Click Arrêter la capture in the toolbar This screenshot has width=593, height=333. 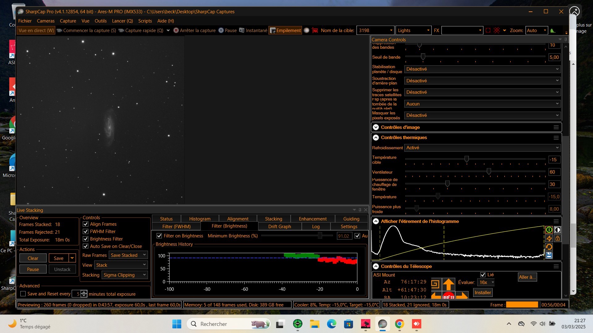(195, 30)
